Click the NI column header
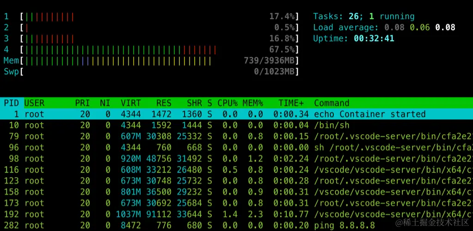The height and width of the screenshot is (231, 473). pyautogui.click(x=105, y=103)
